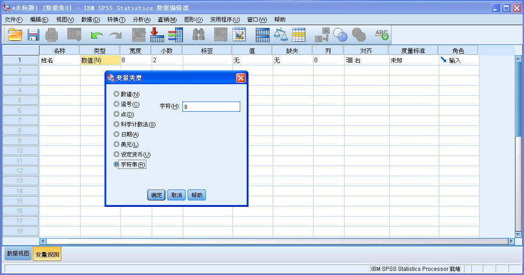Save the dataset with the floppy disk icon
Screen dimensions: 524x275
coord(33,35)
